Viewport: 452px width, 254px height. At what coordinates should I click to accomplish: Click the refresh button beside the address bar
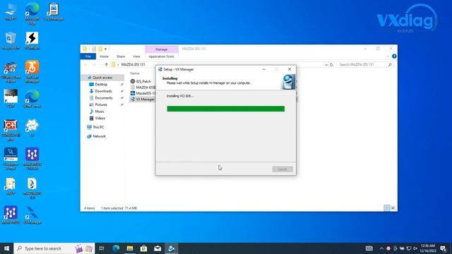331,64
